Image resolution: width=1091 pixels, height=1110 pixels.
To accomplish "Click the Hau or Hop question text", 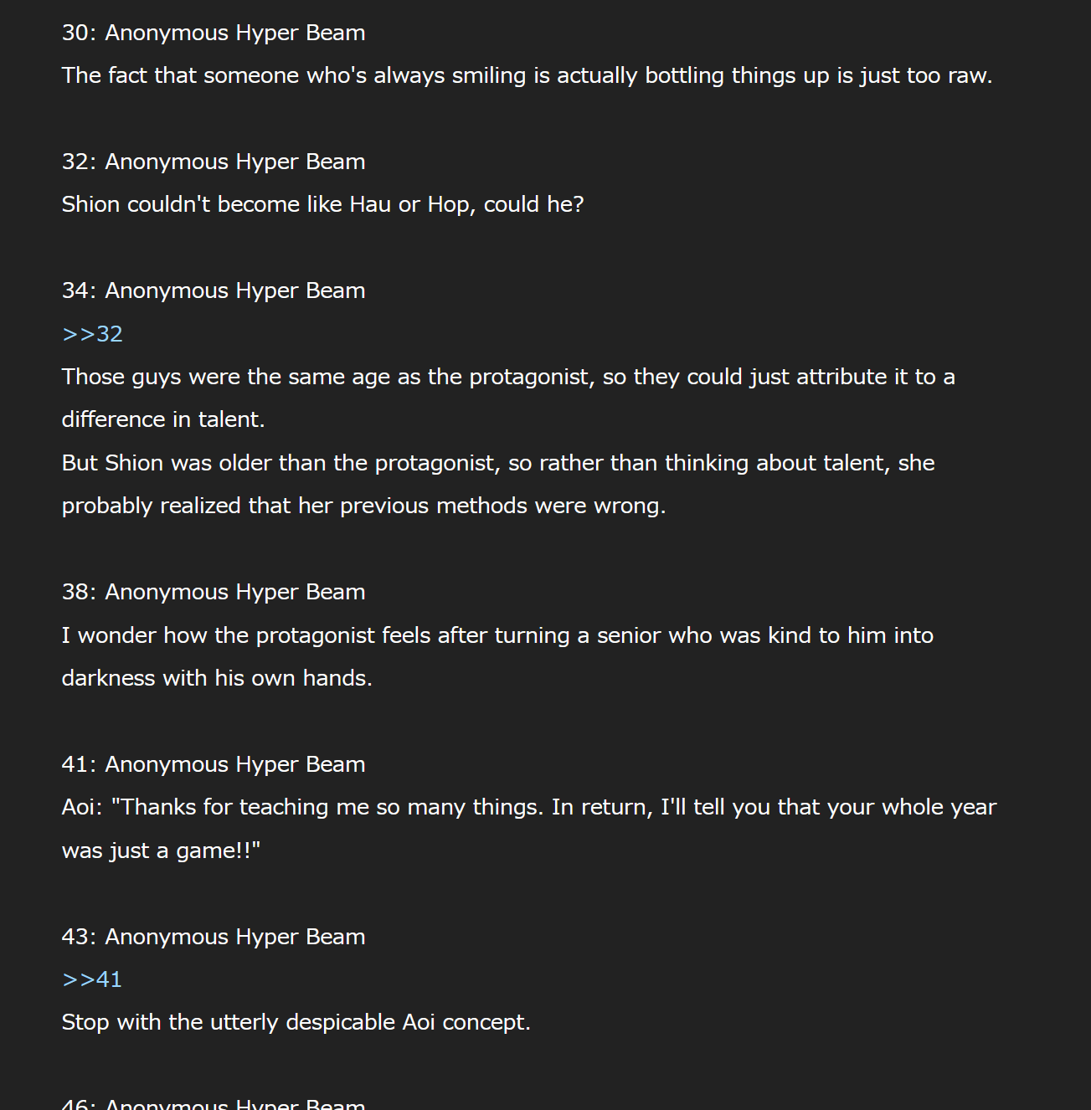I will [322, 204].
